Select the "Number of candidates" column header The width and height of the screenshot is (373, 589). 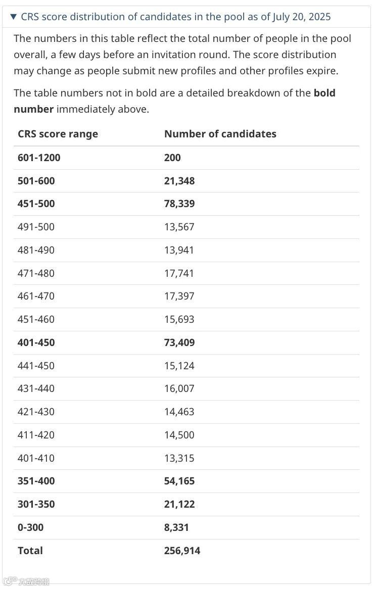[220, 134]
